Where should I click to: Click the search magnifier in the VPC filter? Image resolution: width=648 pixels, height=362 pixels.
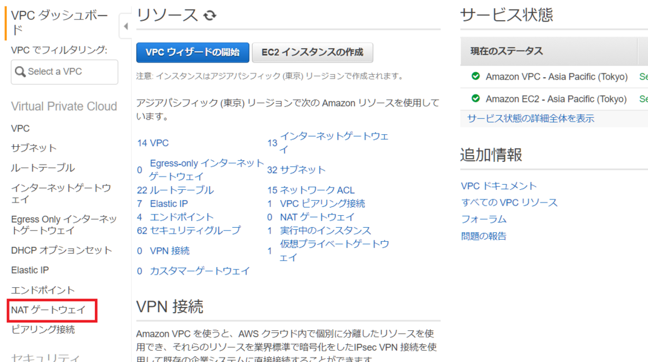20,72
